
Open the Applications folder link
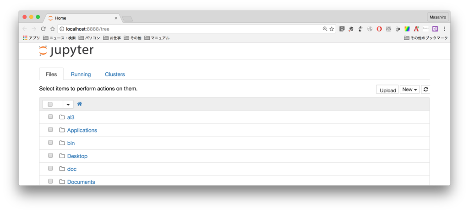click(82, 130)
